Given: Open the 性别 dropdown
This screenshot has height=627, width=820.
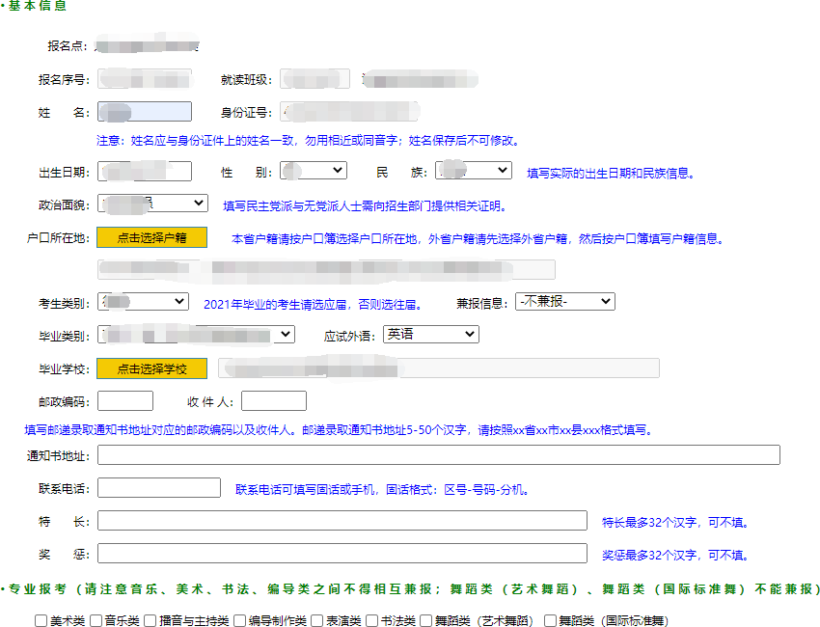Looking at the screenshot, I should tap(314, 171).
